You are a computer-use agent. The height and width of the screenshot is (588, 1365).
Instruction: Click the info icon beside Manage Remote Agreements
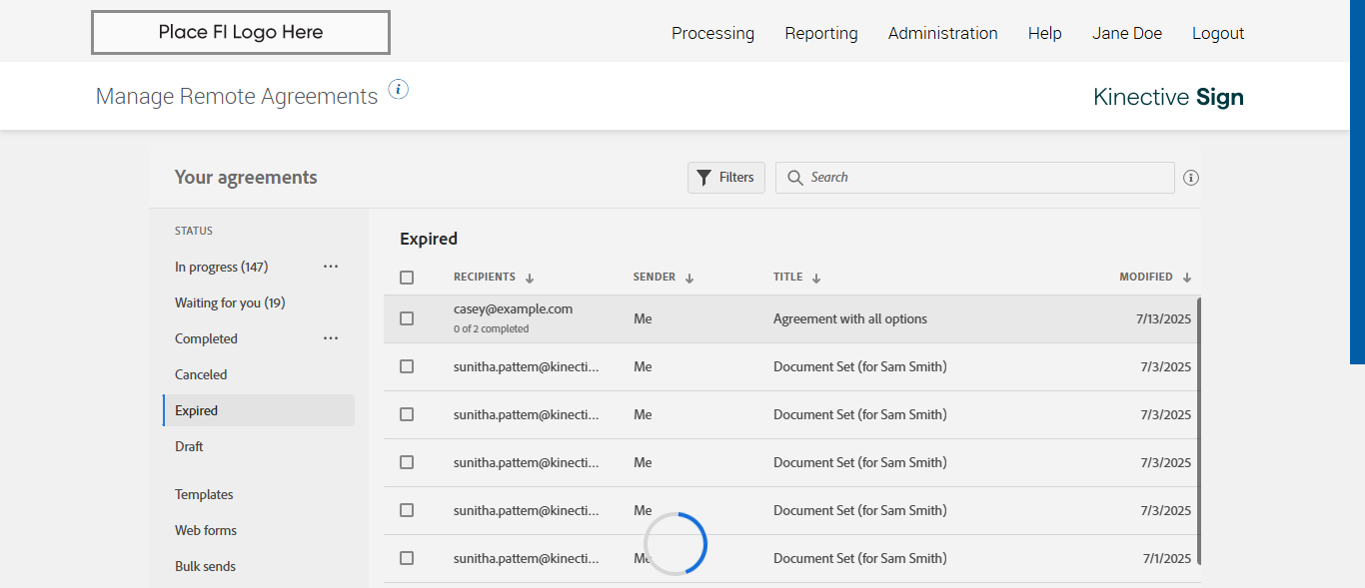pos(398,90)
